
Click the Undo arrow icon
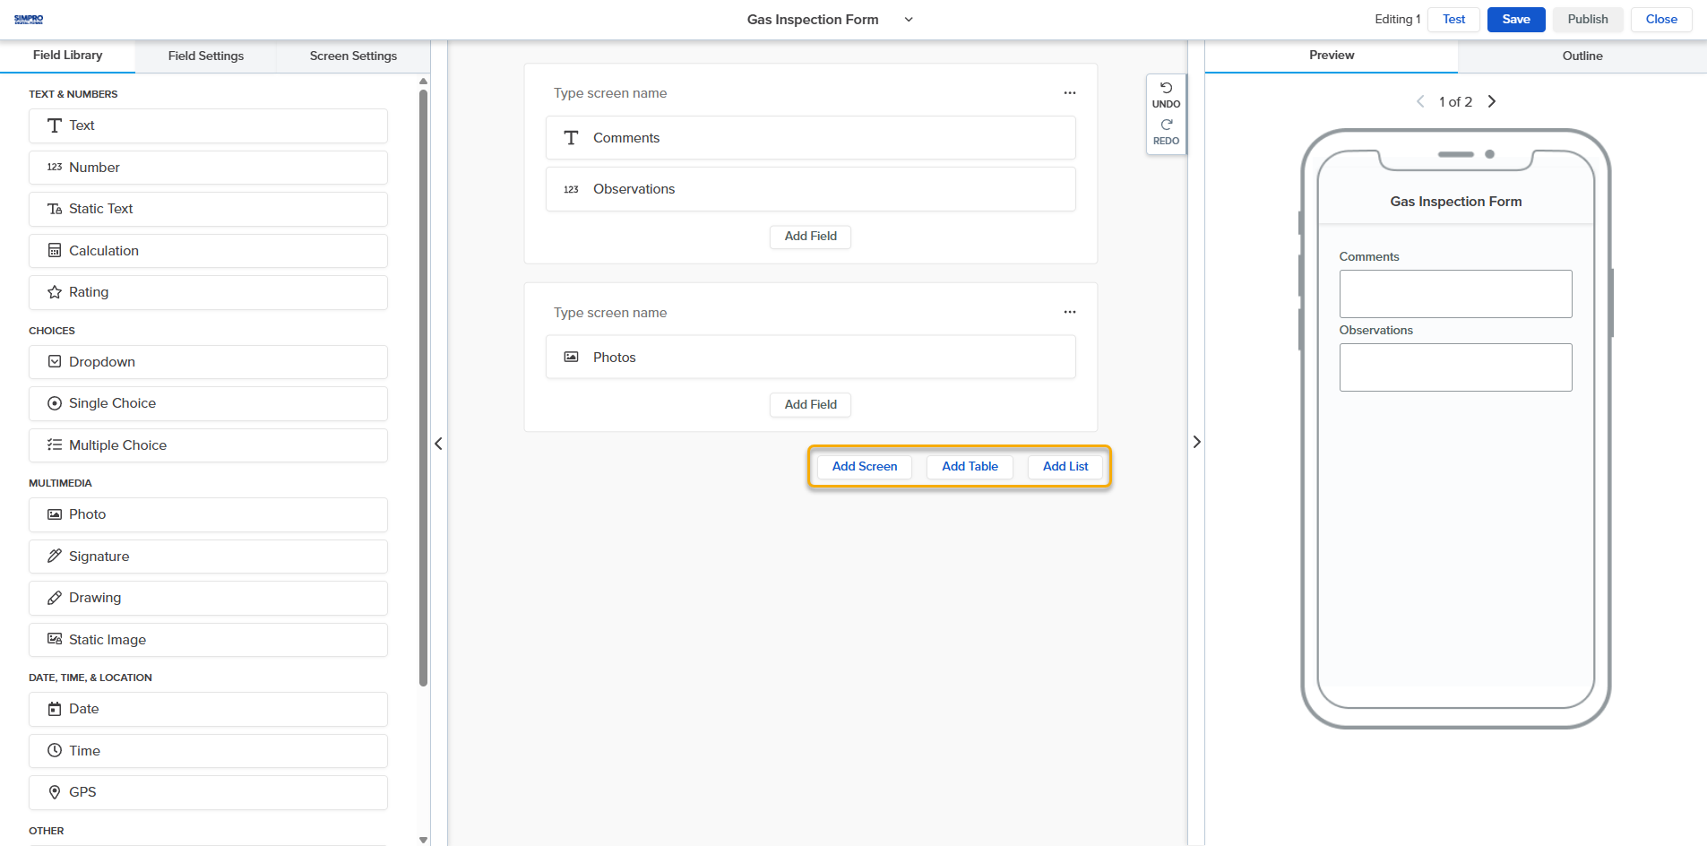pos(1166,89)
